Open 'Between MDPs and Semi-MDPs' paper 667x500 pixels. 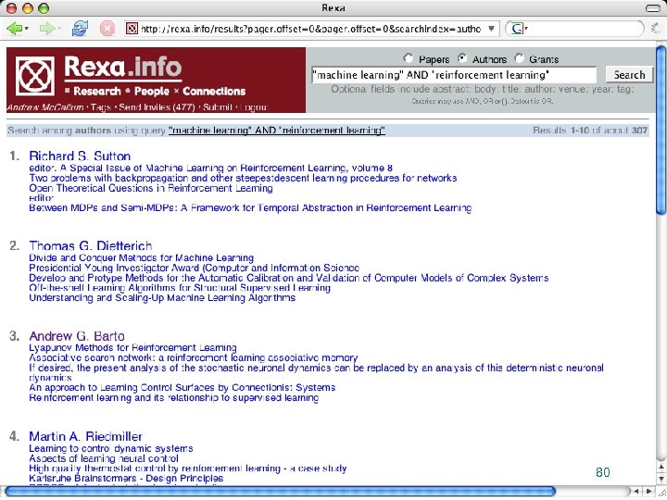[250, 208]
